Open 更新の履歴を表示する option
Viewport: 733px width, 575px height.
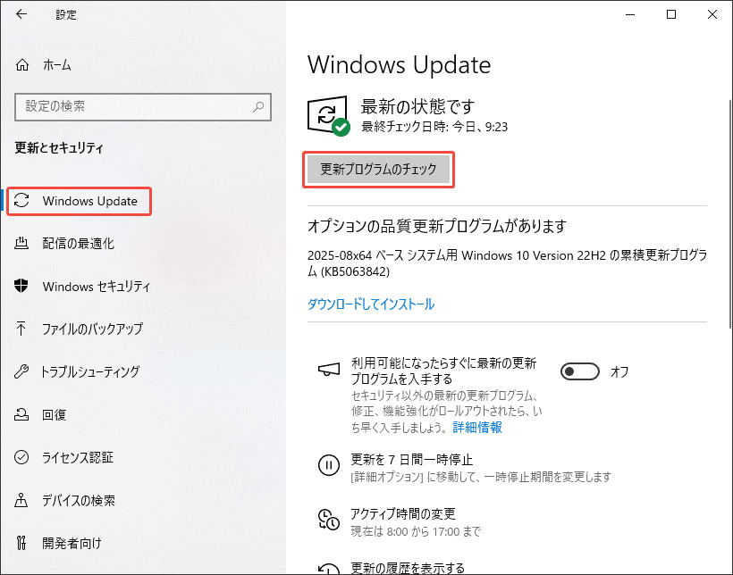[x=408, y=568]
